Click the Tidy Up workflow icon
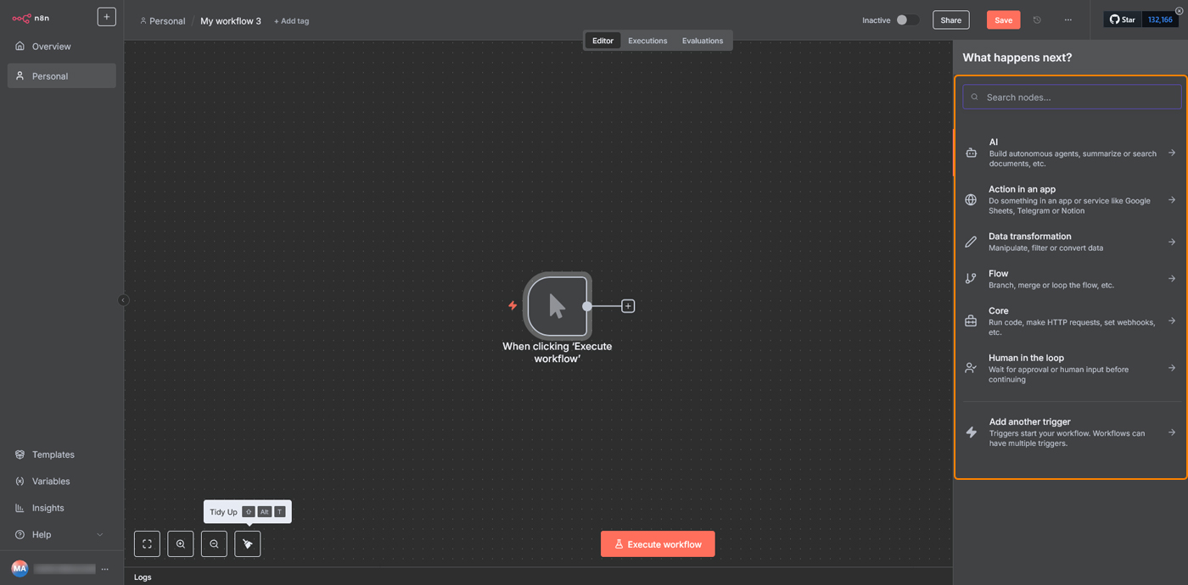This screenshot has height=585, width=1188. (248, 544)
